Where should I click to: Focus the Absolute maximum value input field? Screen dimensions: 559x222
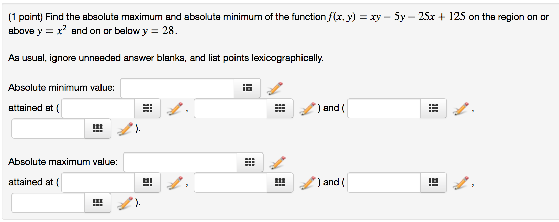180,162
